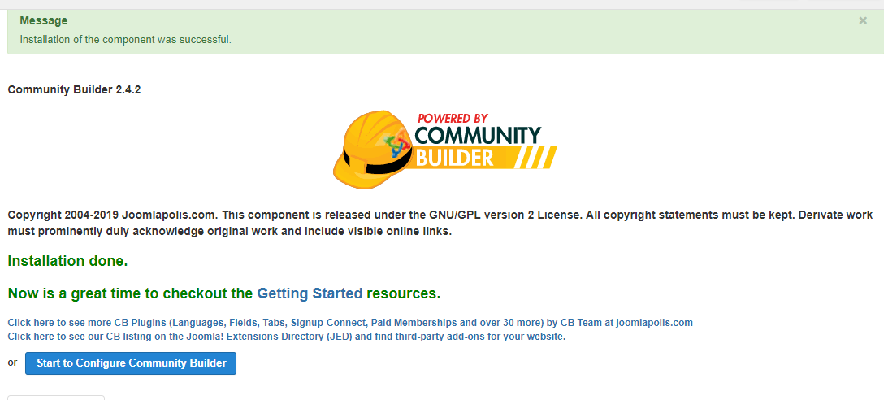The image size is (884, 400).
Task: Click Start to Configure Community Builder
Action: pos(131,363)
